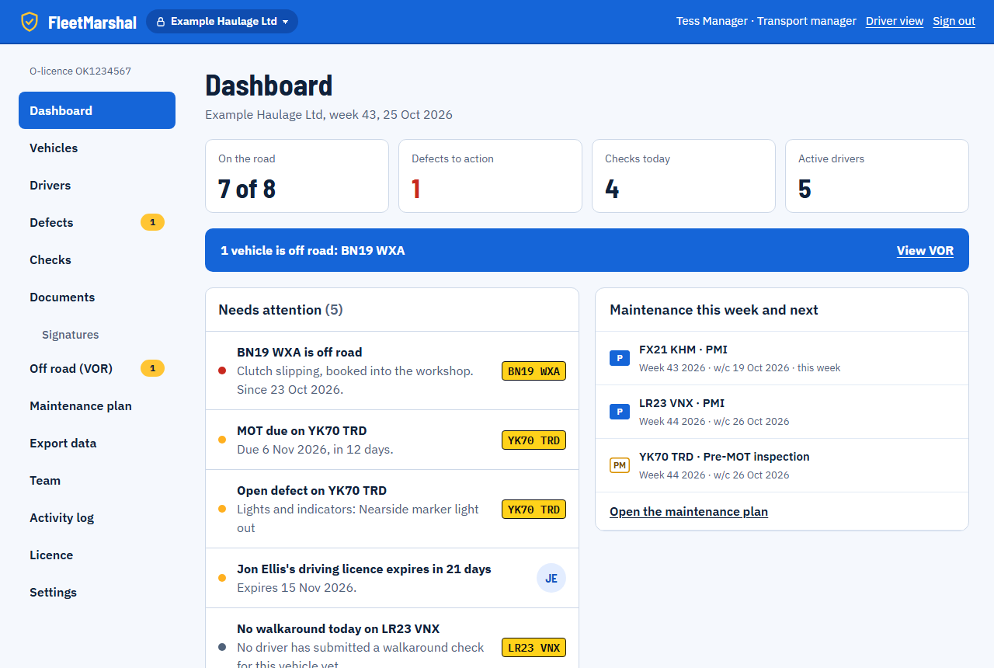Click the P badge beside LR23 VNX PMI
994x668 pixels.
(x=619, y=412)
